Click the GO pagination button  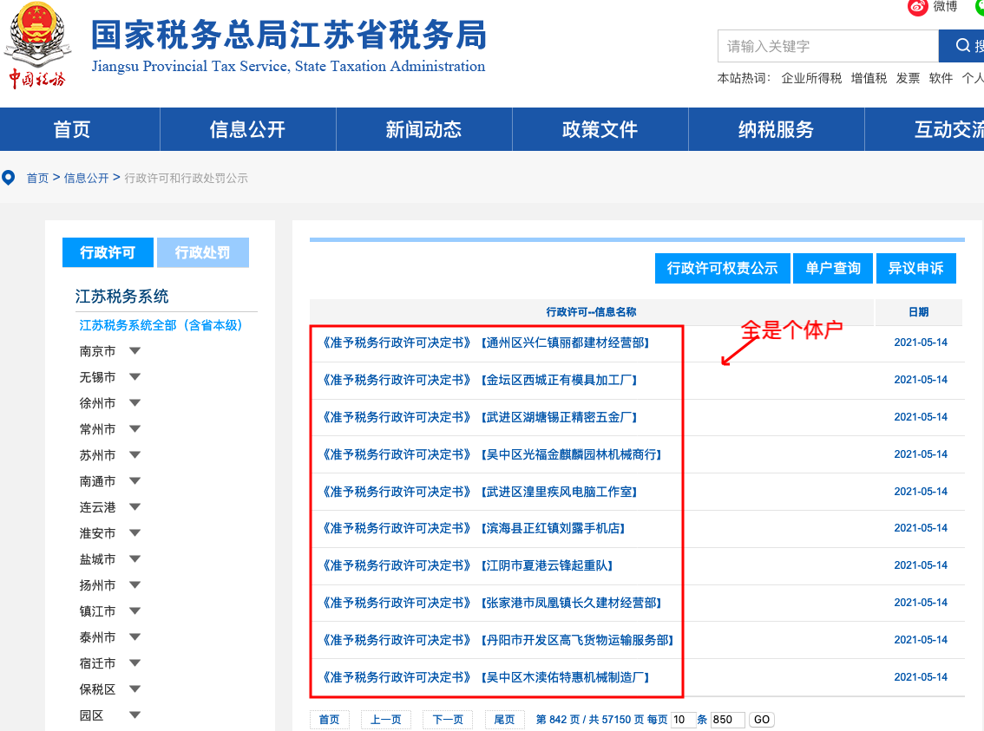761,719
